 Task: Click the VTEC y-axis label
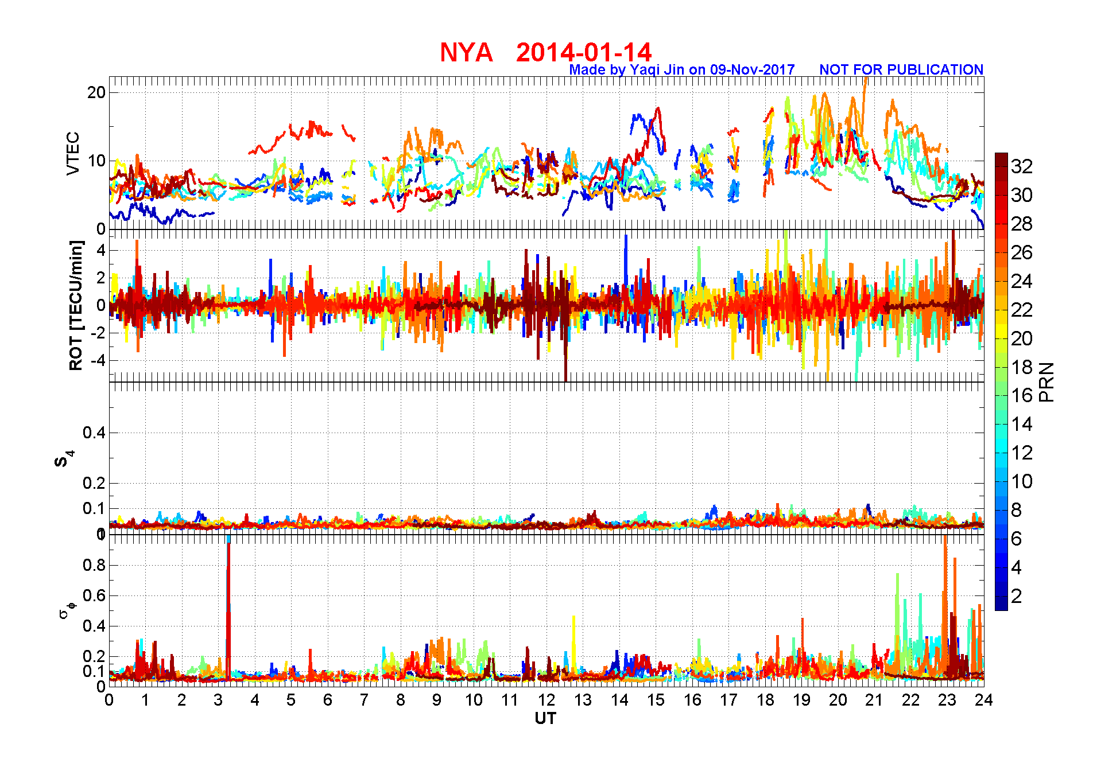pyautogui.click(x=73, y=153)
